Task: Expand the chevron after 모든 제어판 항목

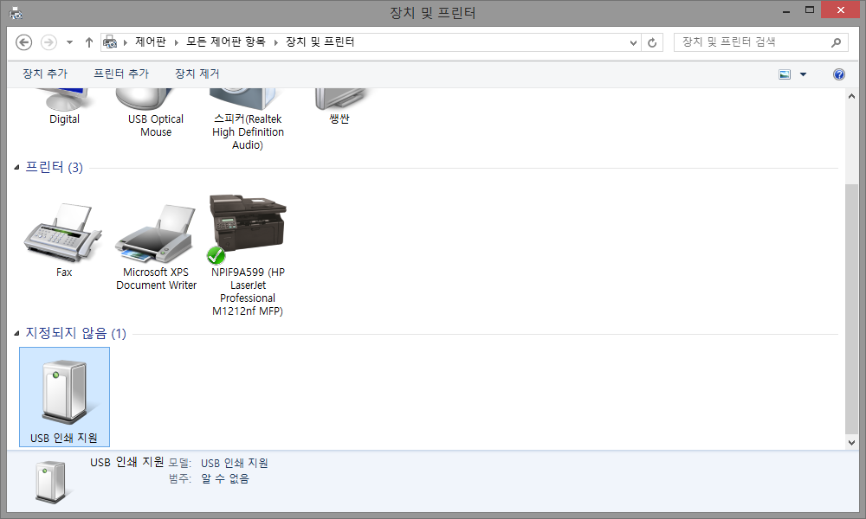Action: click(x=275, y=42)
